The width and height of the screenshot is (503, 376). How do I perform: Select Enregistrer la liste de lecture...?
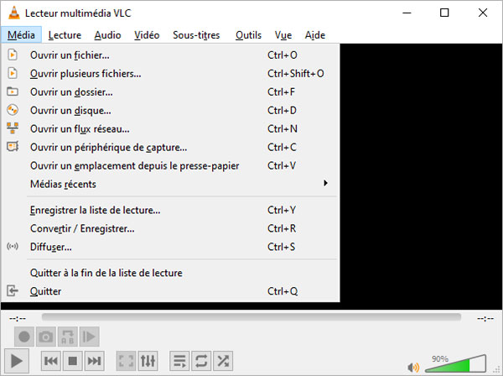[170, 210]
